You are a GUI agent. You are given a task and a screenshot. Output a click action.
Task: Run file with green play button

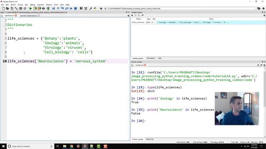coord(31,8)
